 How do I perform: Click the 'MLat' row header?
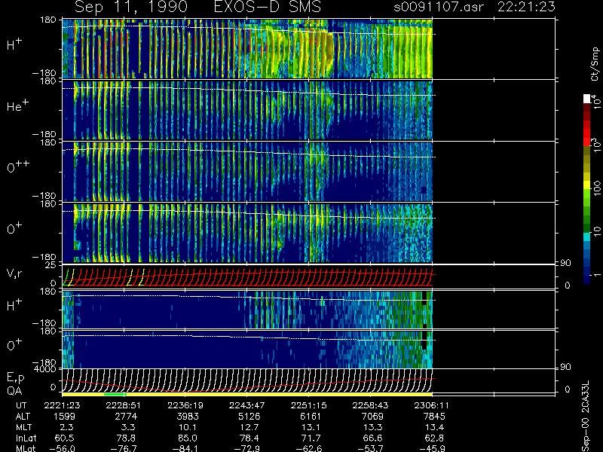(x=26, y=448)
